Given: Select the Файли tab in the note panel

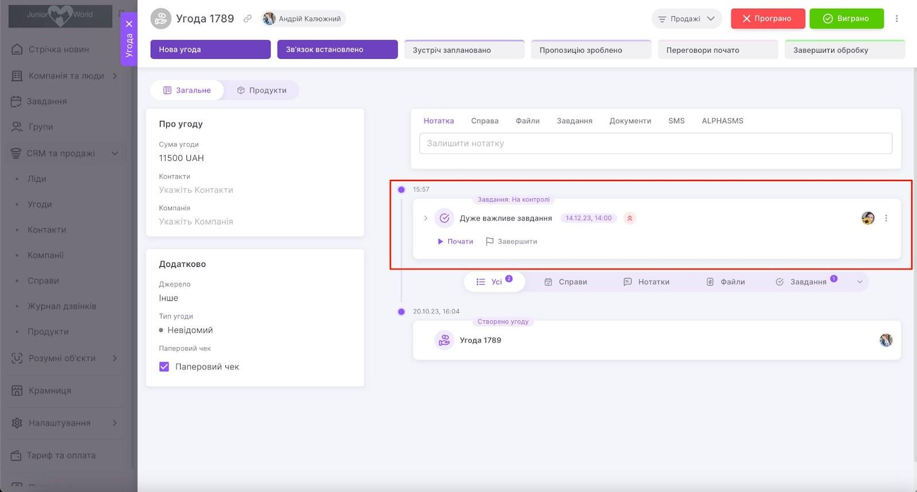Looking at the screenshot, I should point(527,121).
